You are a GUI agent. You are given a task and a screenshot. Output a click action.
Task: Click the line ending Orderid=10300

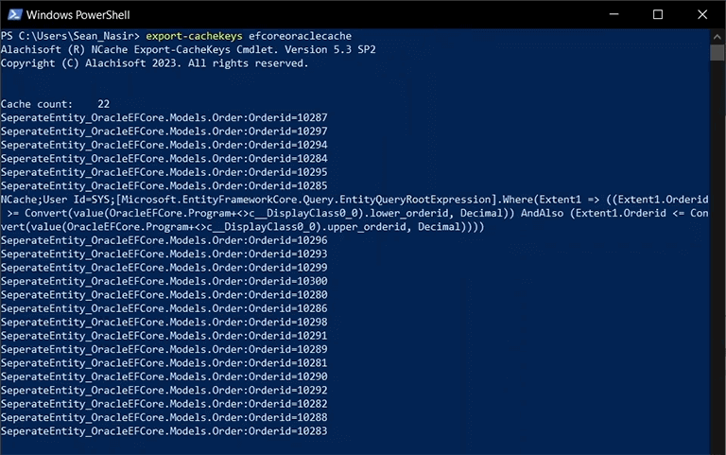[164, 281]
